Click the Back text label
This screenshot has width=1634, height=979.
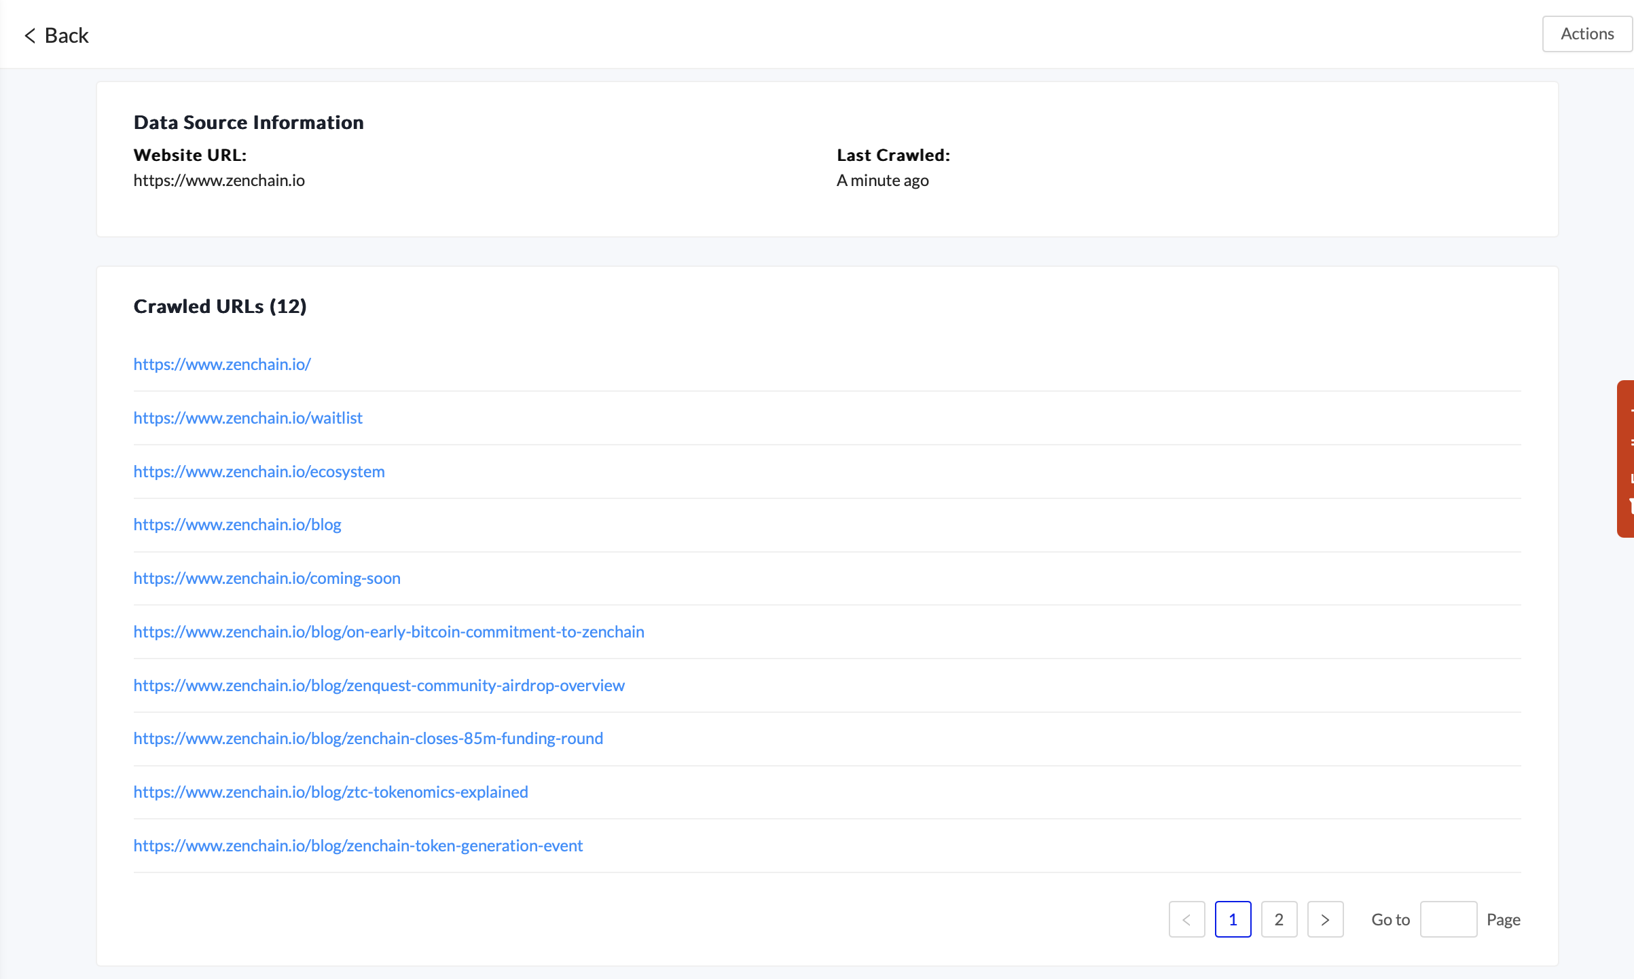point(67,35)
